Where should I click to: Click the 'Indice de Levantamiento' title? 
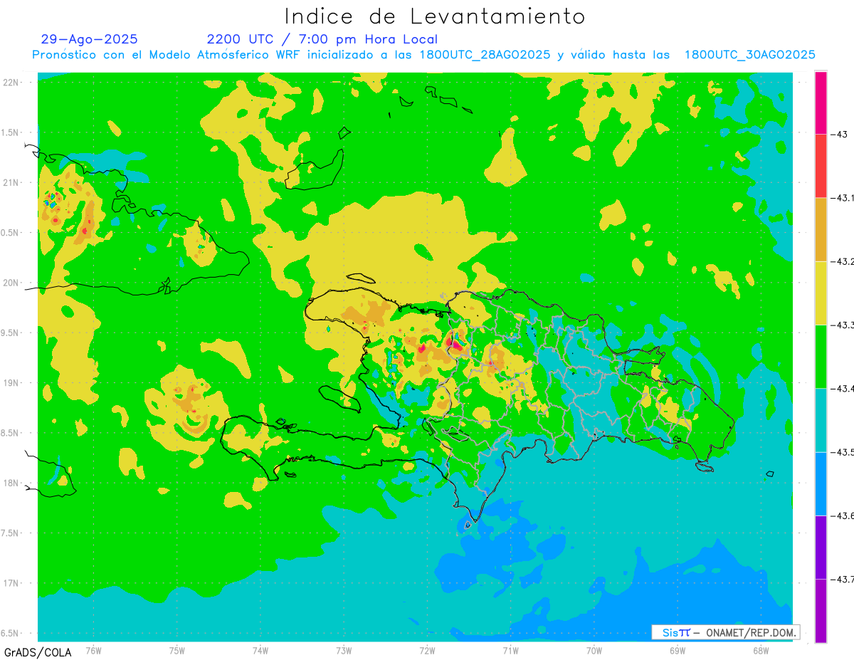click(x=434, y=16)
